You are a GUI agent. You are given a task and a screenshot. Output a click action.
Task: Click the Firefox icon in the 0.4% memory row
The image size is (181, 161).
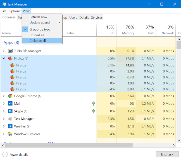(13, 77)
